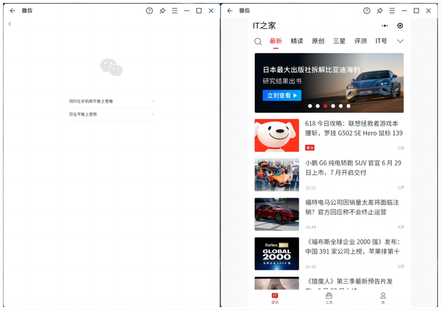Expand chevron beside 同时在手机和平板上使用

click(153, 101)
